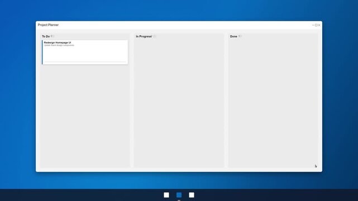Click the "Redesign Homepage UI" card title
Screen dimensions: 358x201
[x=58, y=42]
